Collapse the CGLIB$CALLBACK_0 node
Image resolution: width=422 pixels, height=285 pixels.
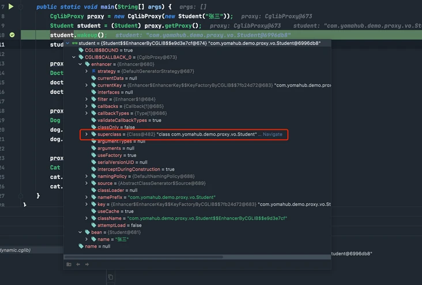pyautogui.click(x=74, y=57)
